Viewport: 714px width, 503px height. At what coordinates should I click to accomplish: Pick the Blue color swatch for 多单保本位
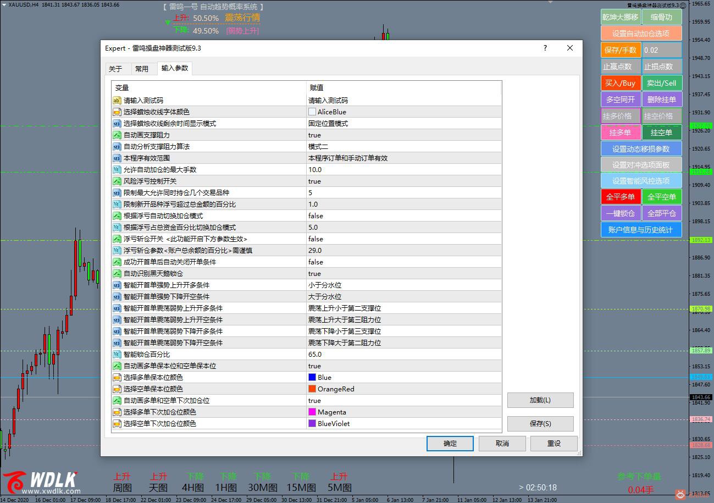pyautogui.click(x=312, y=378)
